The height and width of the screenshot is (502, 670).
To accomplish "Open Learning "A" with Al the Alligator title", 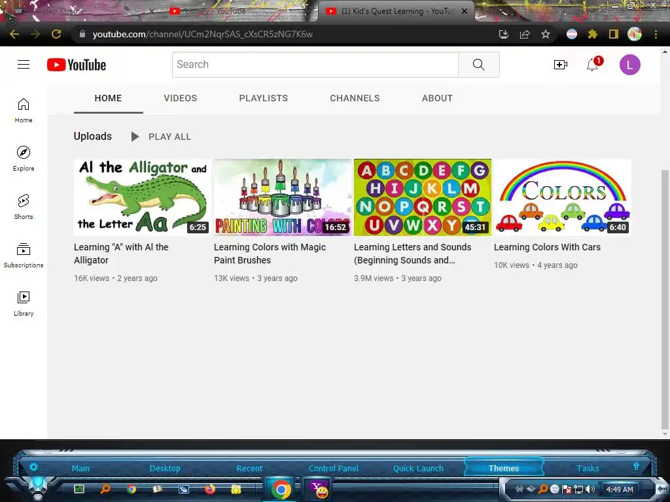I will pyautogui.click(x=121, y=254).
